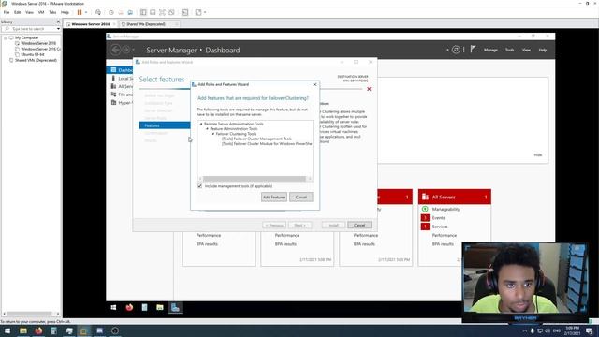The height and width of the screenshot is (337, 599).
Task: Close the required features dialog with X
Action: (x=314, y=84)
